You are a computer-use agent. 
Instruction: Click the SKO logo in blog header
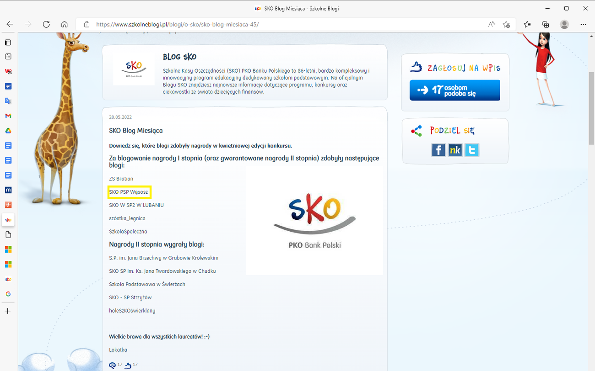pyautogui.click(x=134, y=69)
